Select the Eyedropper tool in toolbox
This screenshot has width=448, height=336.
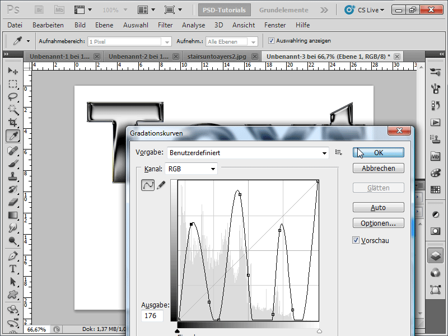click(x=13, y=136)
